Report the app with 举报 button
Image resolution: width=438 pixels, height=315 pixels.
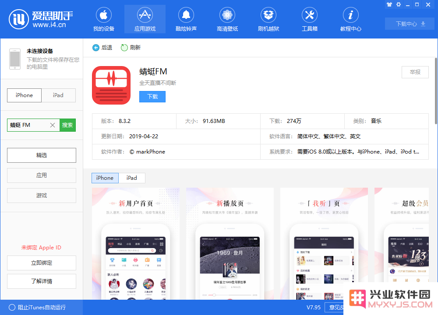pyautogui.click(x=415, y=72)
